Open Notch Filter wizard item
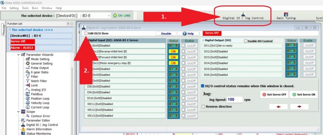The width and height of the screenshot is (323, 135). 39,81
